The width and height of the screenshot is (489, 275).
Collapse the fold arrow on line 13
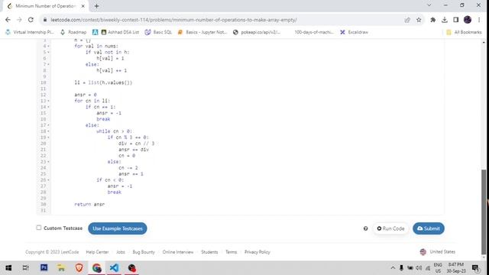pos(48,101)
